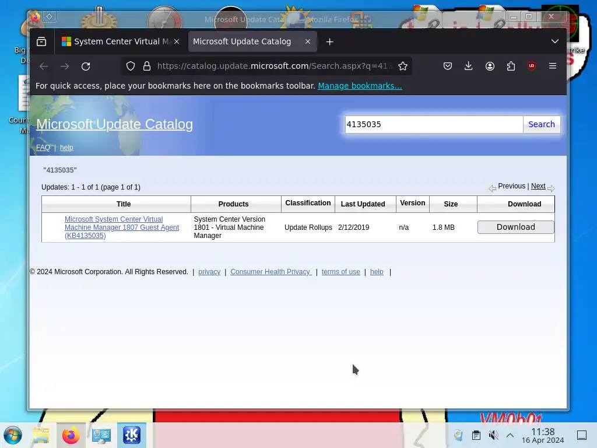Screen dimensions: 597x448
Task: Open the KDE settings taskbar icon
Action: [132, 435]
